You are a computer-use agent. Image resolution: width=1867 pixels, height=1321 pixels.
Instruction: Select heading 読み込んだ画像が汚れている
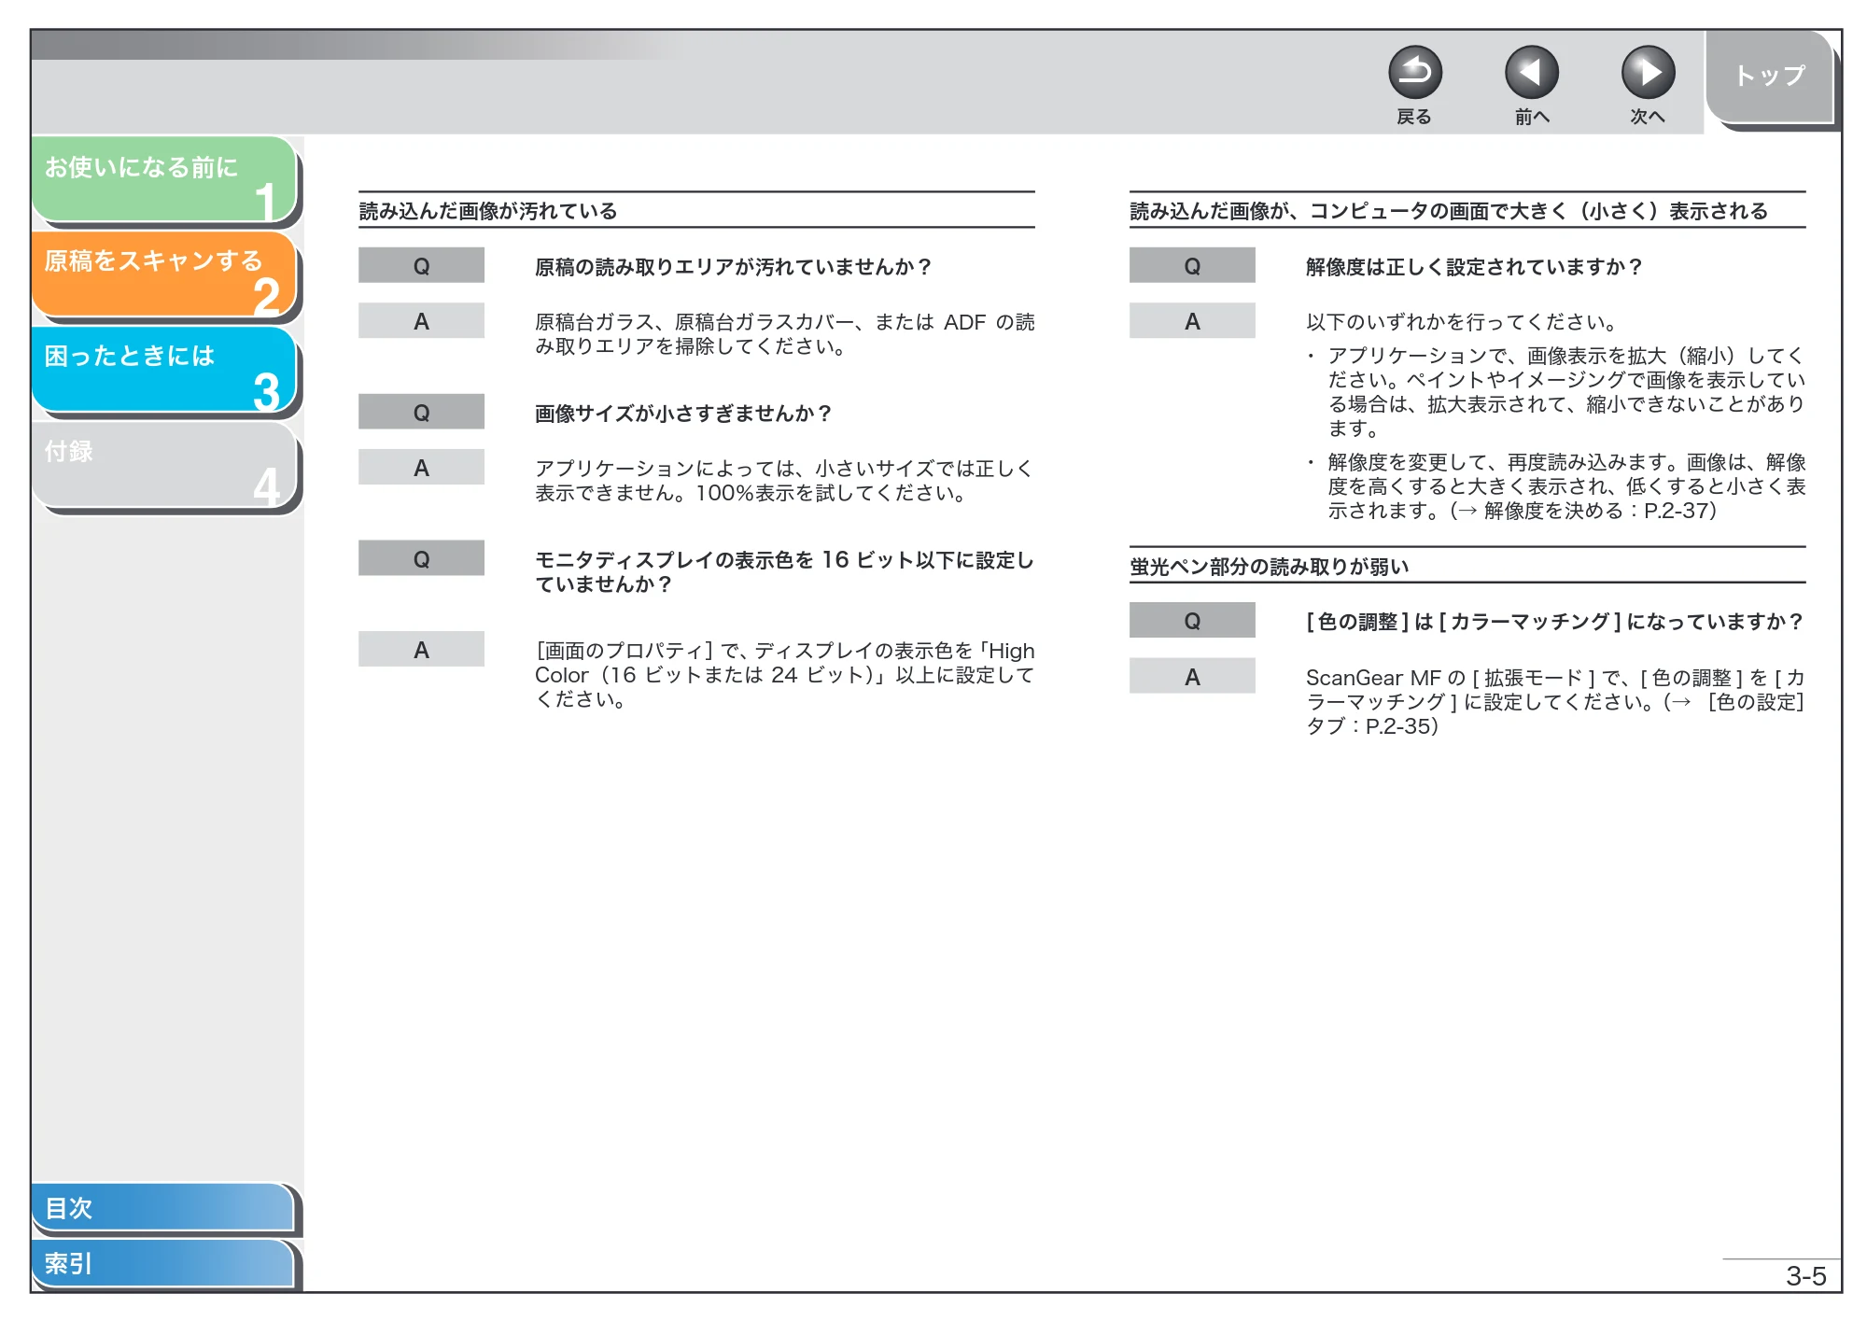(x=488, y=211)
